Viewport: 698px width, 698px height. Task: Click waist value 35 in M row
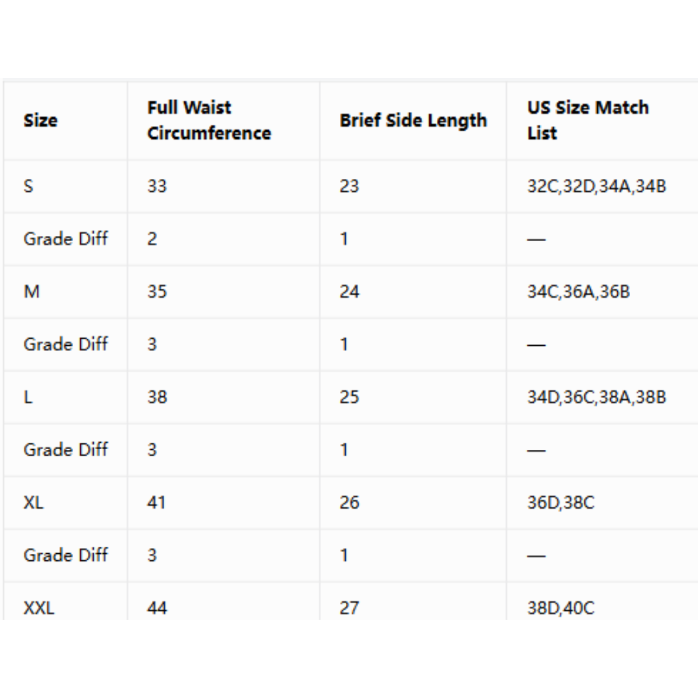point(157,291)
